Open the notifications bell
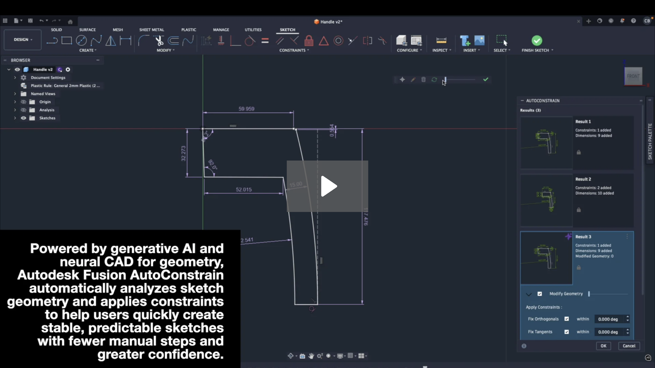This screenshot has height=368, width=655. point(622,21)
